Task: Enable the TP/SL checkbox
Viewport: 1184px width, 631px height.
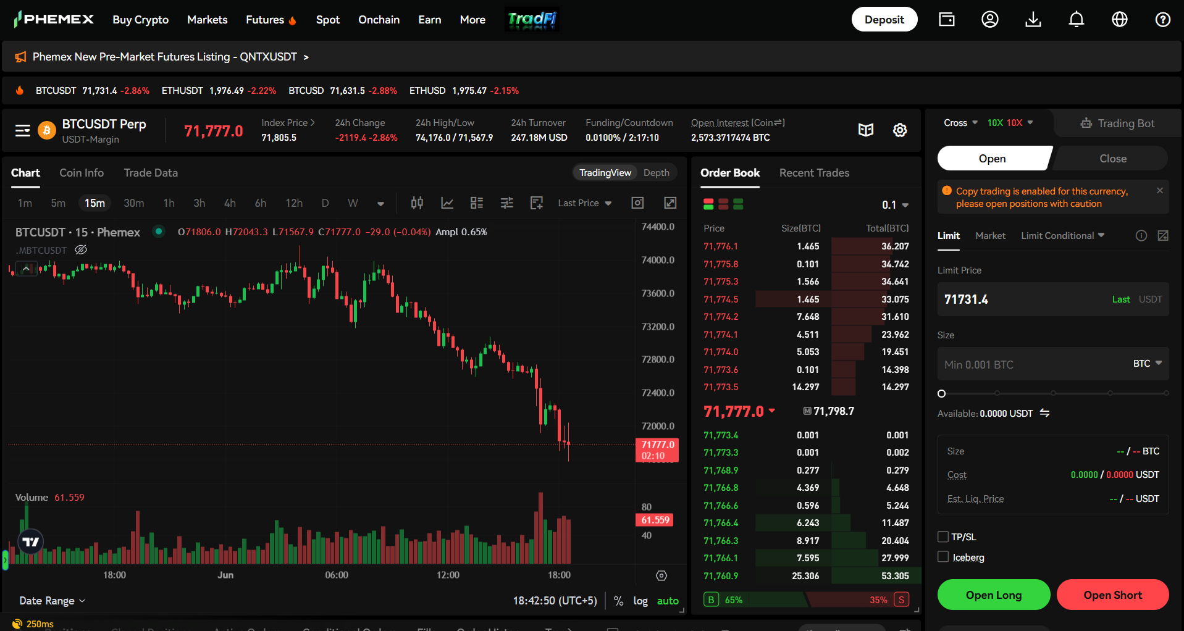Action: (x=943, y=537)
